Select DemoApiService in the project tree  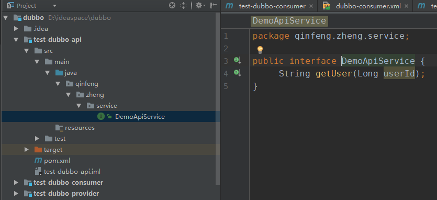pyautogui.click(x=110, y=117)
